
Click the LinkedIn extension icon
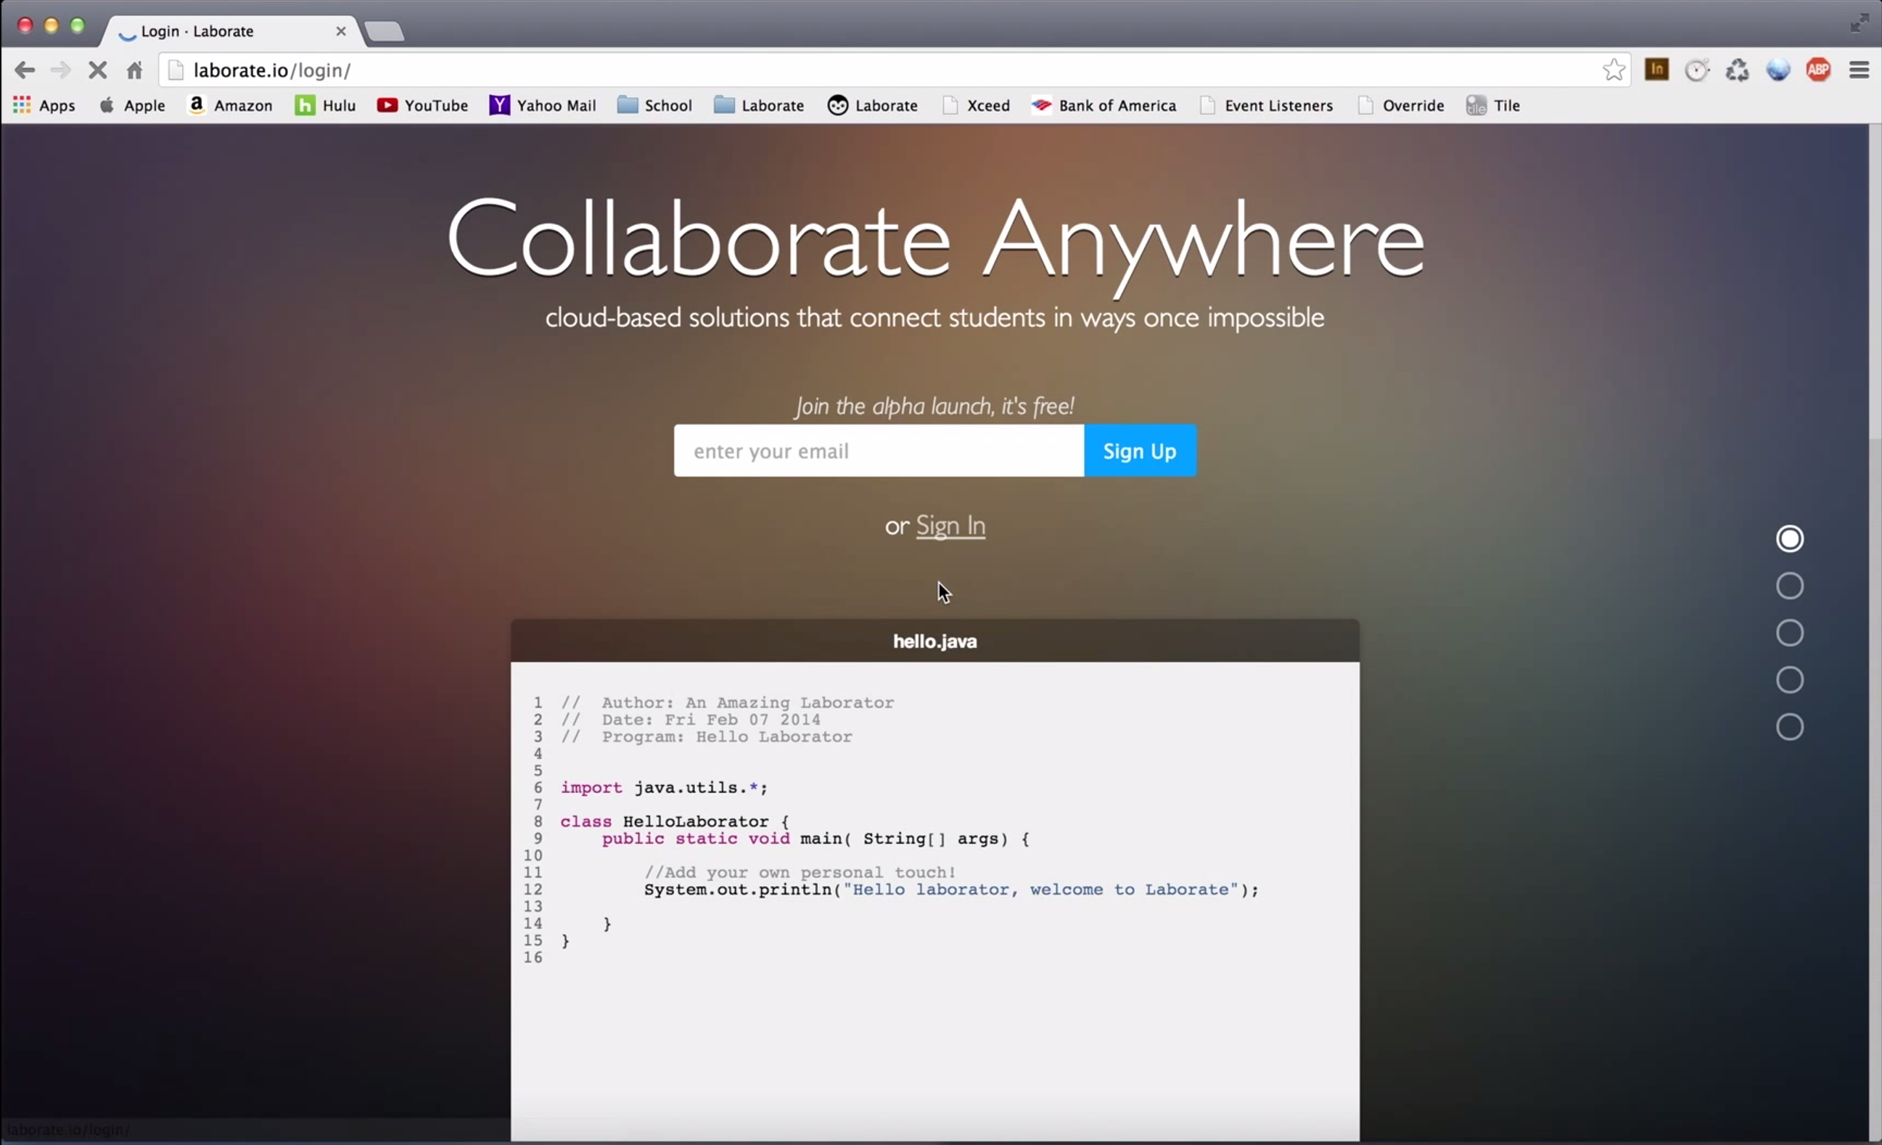coord(1656,70)
